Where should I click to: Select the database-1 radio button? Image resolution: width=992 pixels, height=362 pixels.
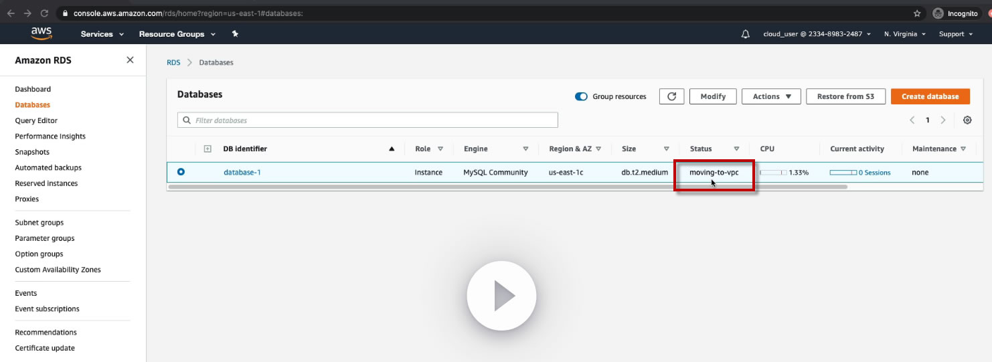click(181, 172)
